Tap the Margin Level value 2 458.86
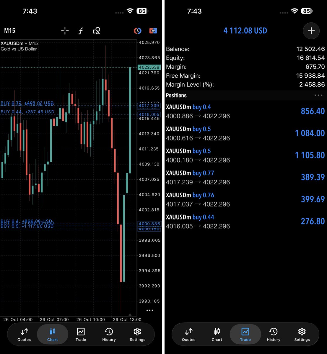The image size is (327, 354). [x=312, y=85]
